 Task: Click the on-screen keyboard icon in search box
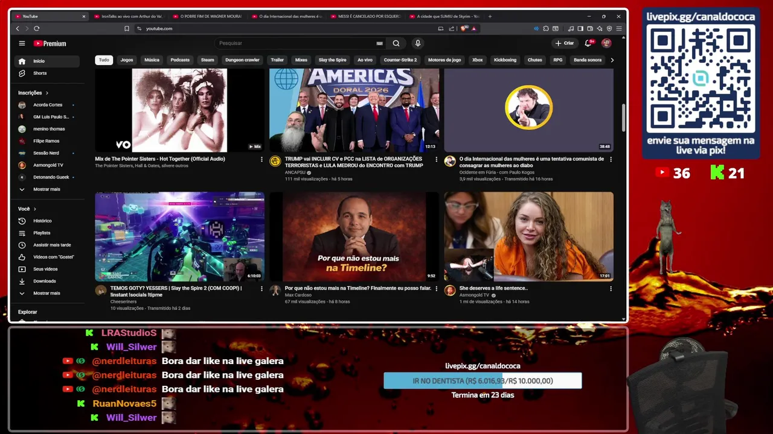(379, 43)
